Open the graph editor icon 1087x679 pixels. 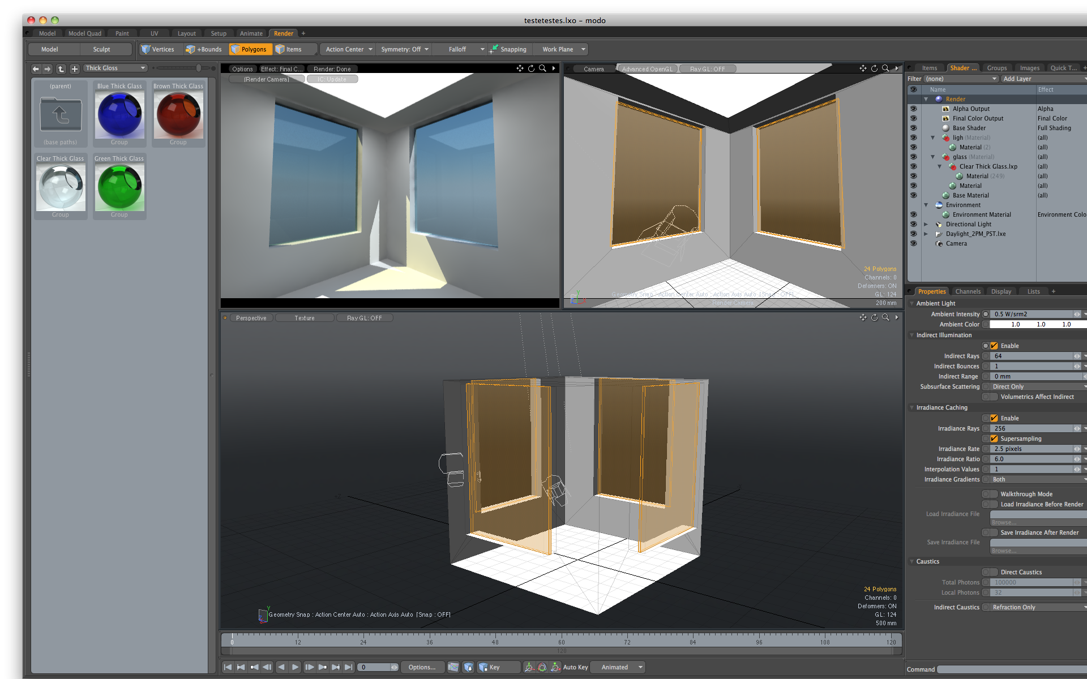point(453,667)
